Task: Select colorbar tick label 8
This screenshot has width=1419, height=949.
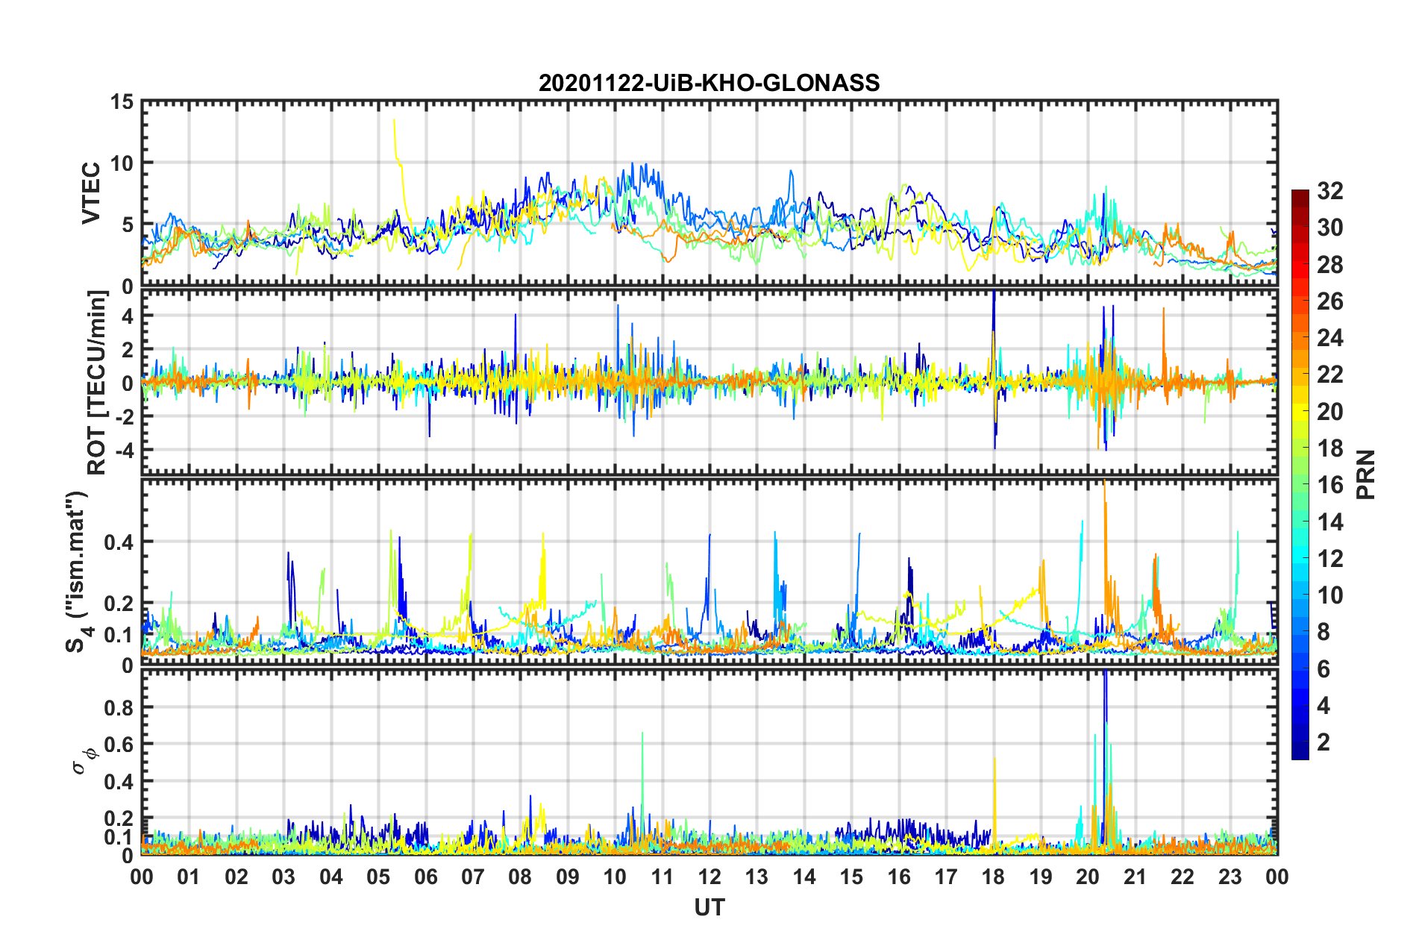Action: (1323, 632)
